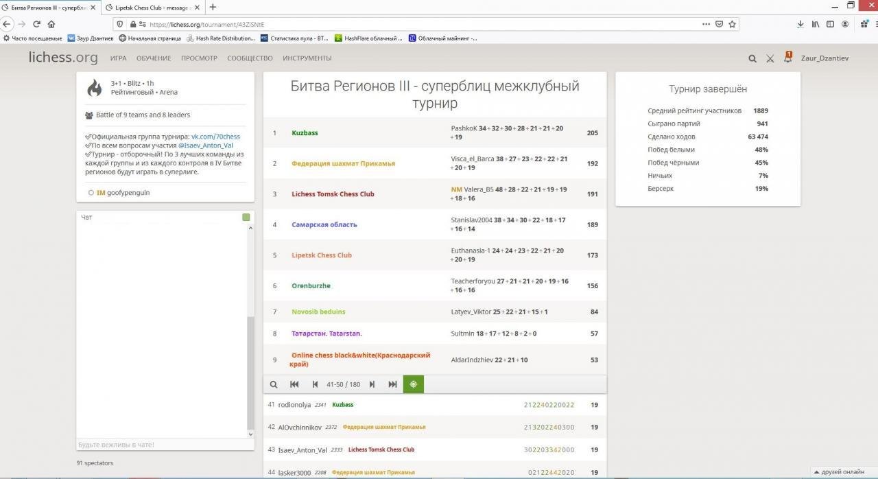Viewport: 878px width, 479px height.
Task: Go to lichess.org home via logo
Action: [63, 58]
